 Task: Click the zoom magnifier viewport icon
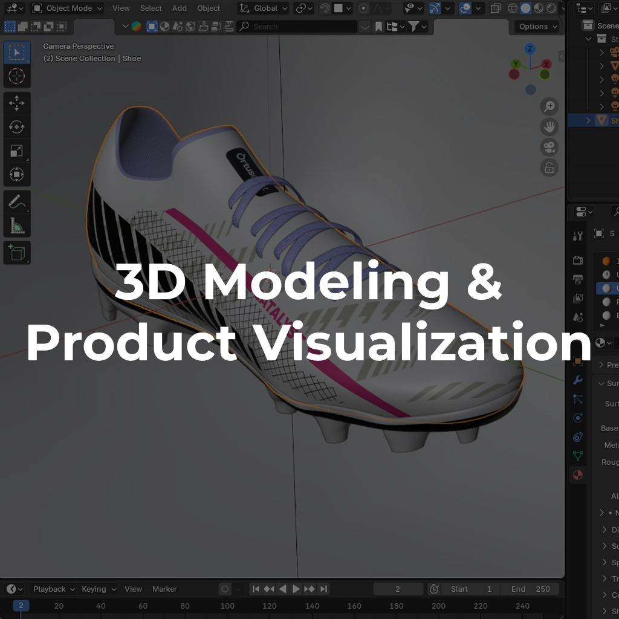(x=549, y=106)
